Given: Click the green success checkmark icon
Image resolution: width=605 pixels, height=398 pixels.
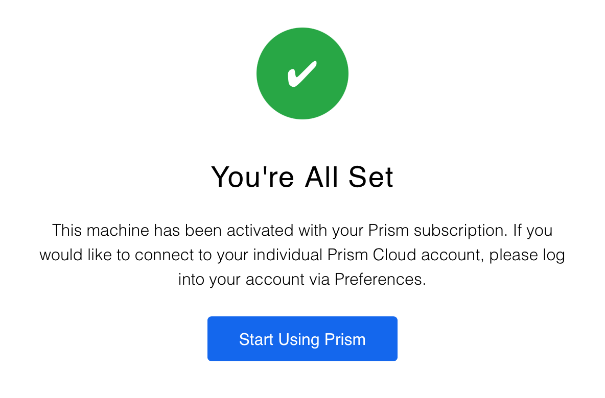Looking at the screenshot, I should point(302,73).
